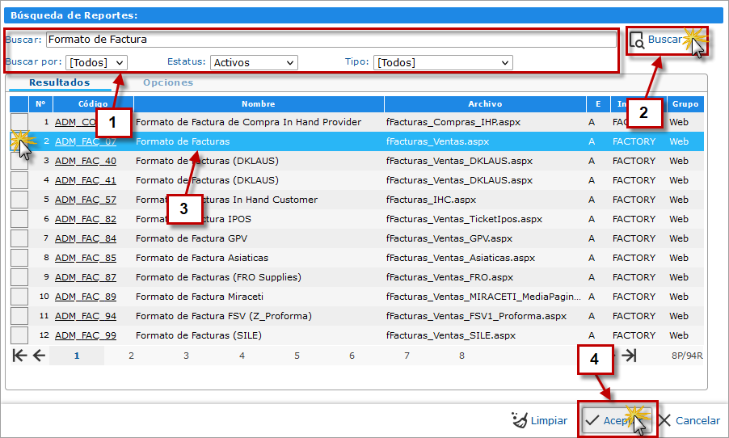Select row checkbox for ADM_FAC_99
Image resolution: width=729 pixels, height=438 pixels.
(x=19, y=335)
